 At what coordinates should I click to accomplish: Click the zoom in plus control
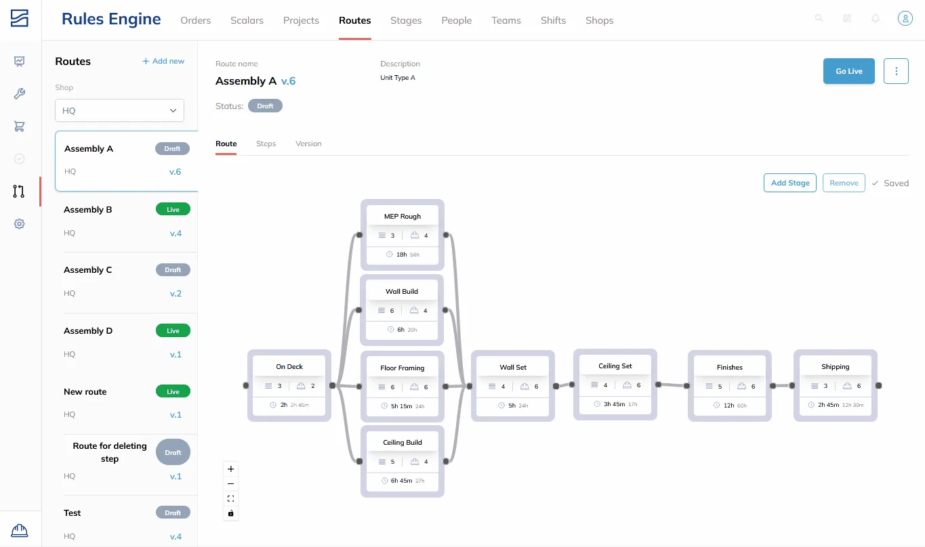pyautogui.click(x=231, y=469)
